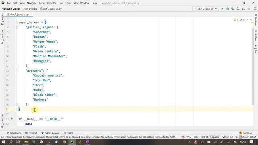Click the "Martian Manhunter" string

49,56
